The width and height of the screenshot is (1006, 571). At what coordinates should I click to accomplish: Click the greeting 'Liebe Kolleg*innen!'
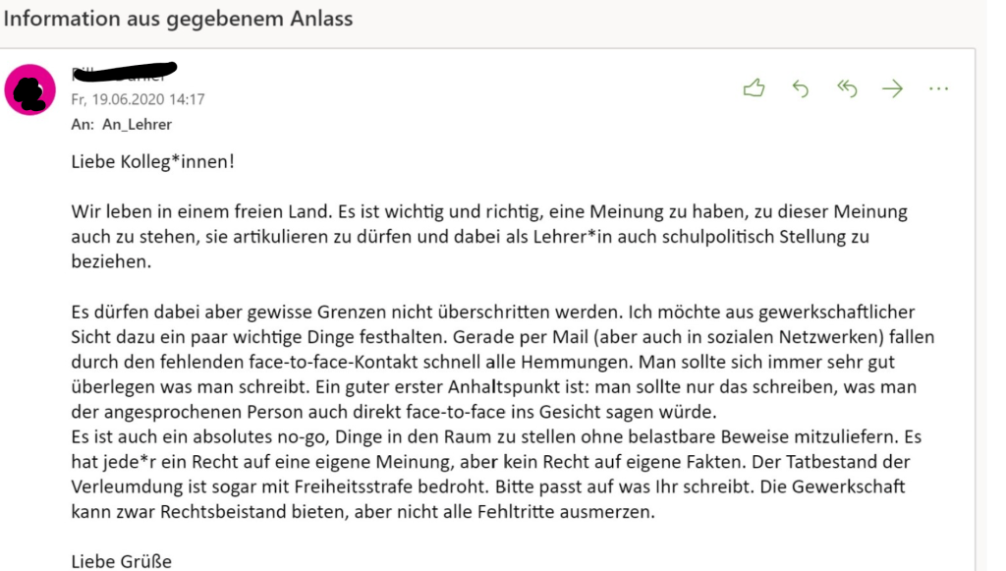coord(153,161)
